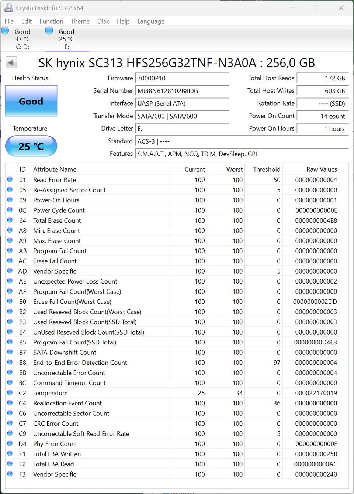354x494 pixels.
Task: Select the E: disk status orb
Action: 49,31
